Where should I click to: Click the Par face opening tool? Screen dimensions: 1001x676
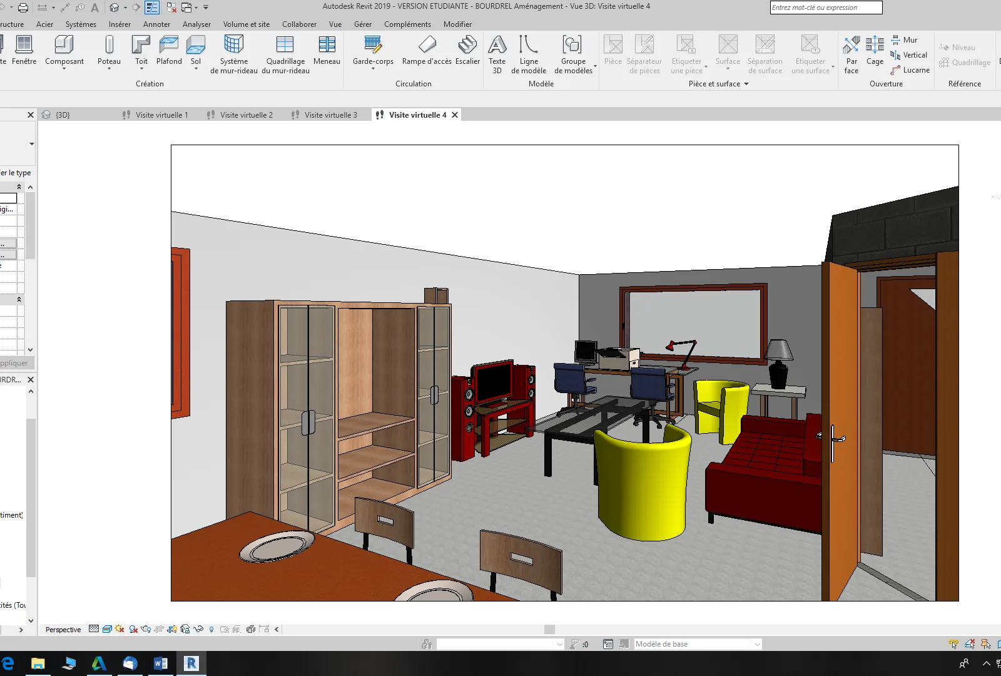tap(851, 54)
